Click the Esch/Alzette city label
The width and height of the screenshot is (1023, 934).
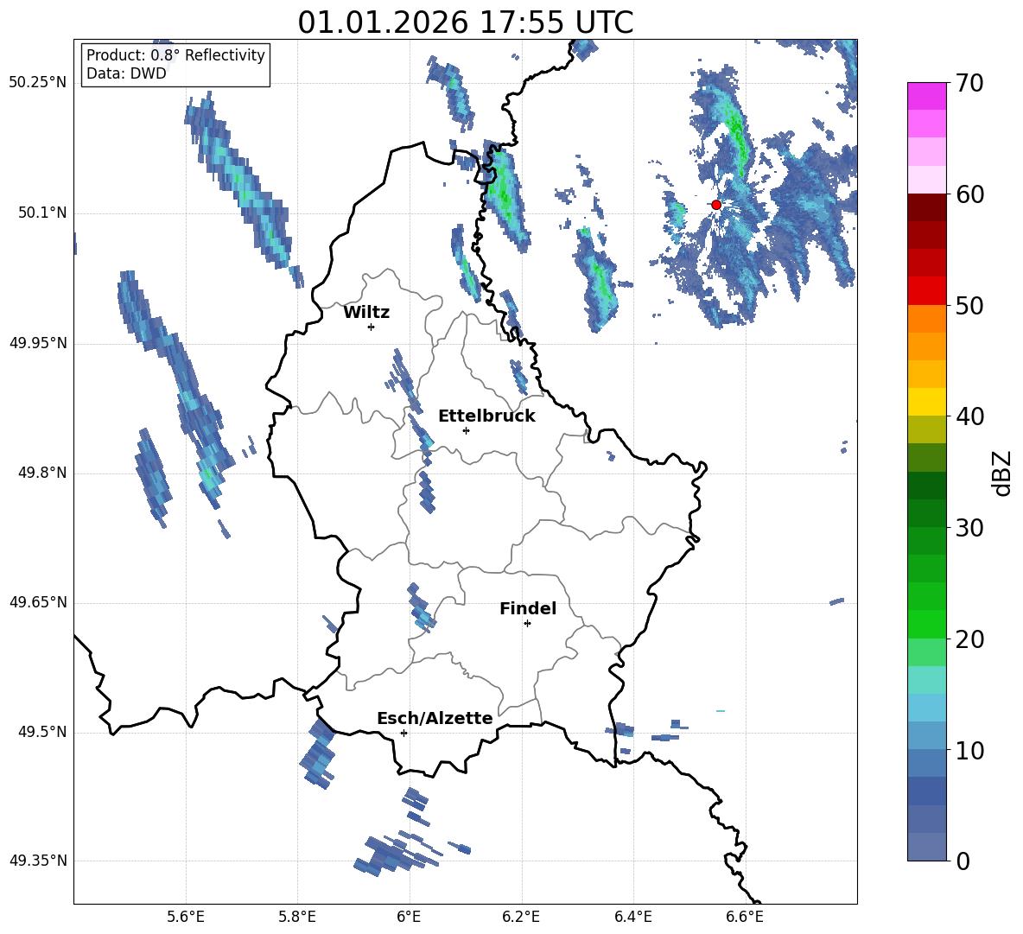click(435, 718)
